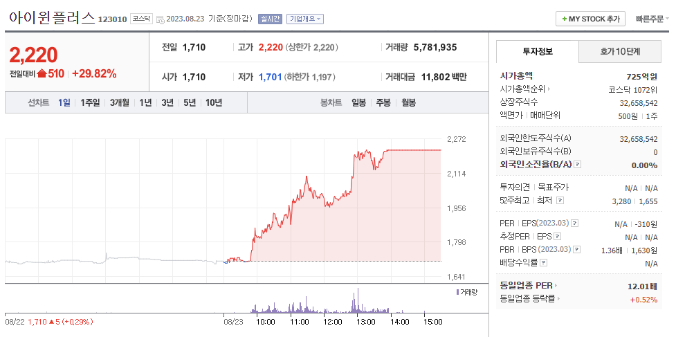This screenshot has width=676, height=337.
Task: Click the 코스닥 market badge
Action: tap(141, 19)
